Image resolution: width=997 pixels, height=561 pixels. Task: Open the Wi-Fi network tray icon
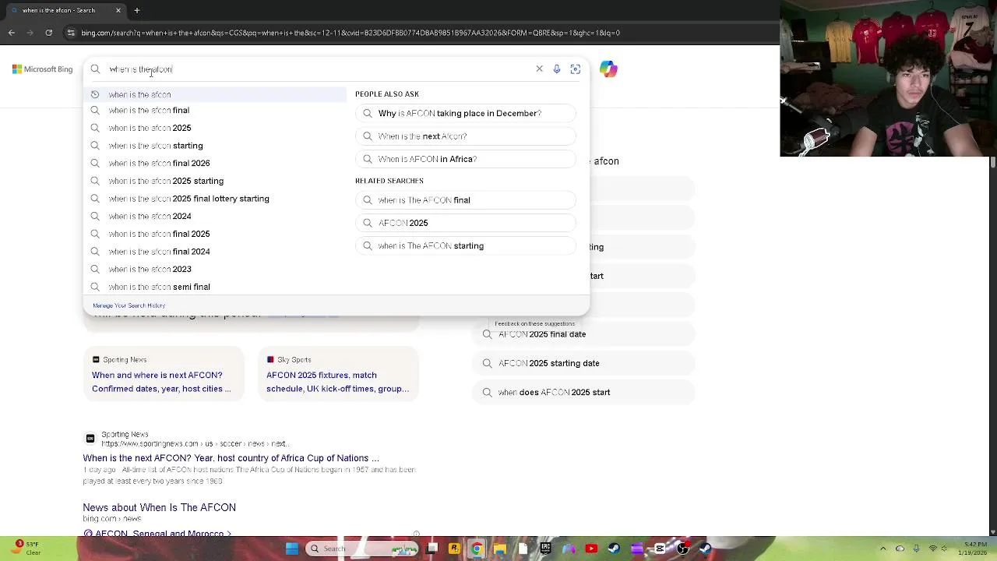(x=933, y=549)
